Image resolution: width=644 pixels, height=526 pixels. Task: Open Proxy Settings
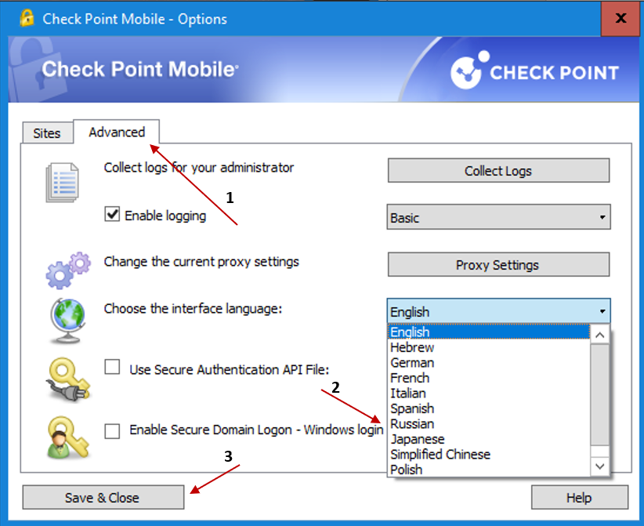(498, 265)
